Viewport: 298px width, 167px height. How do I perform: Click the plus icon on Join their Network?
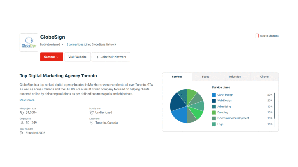tap(97, 57)
